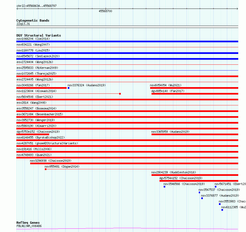The height and width of the screenshot is (232, 246).
Task: Click the nsv6545672 (Sedlazeck2020) label
Action: pyautogui.click(x=38, y=56)
